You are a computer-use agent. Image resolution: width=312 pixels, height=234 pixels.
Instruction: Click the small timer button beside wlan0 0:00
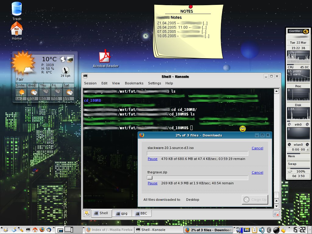pyautogui.click(x=308, y=149)
